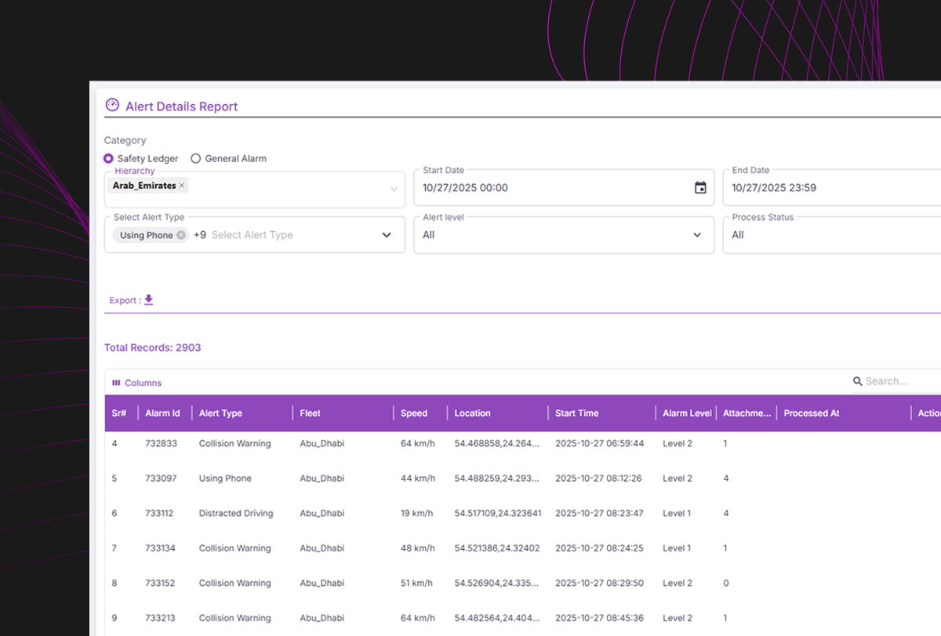Click the Export link
This screenshot has height=636, width=941.
(123, 300)
